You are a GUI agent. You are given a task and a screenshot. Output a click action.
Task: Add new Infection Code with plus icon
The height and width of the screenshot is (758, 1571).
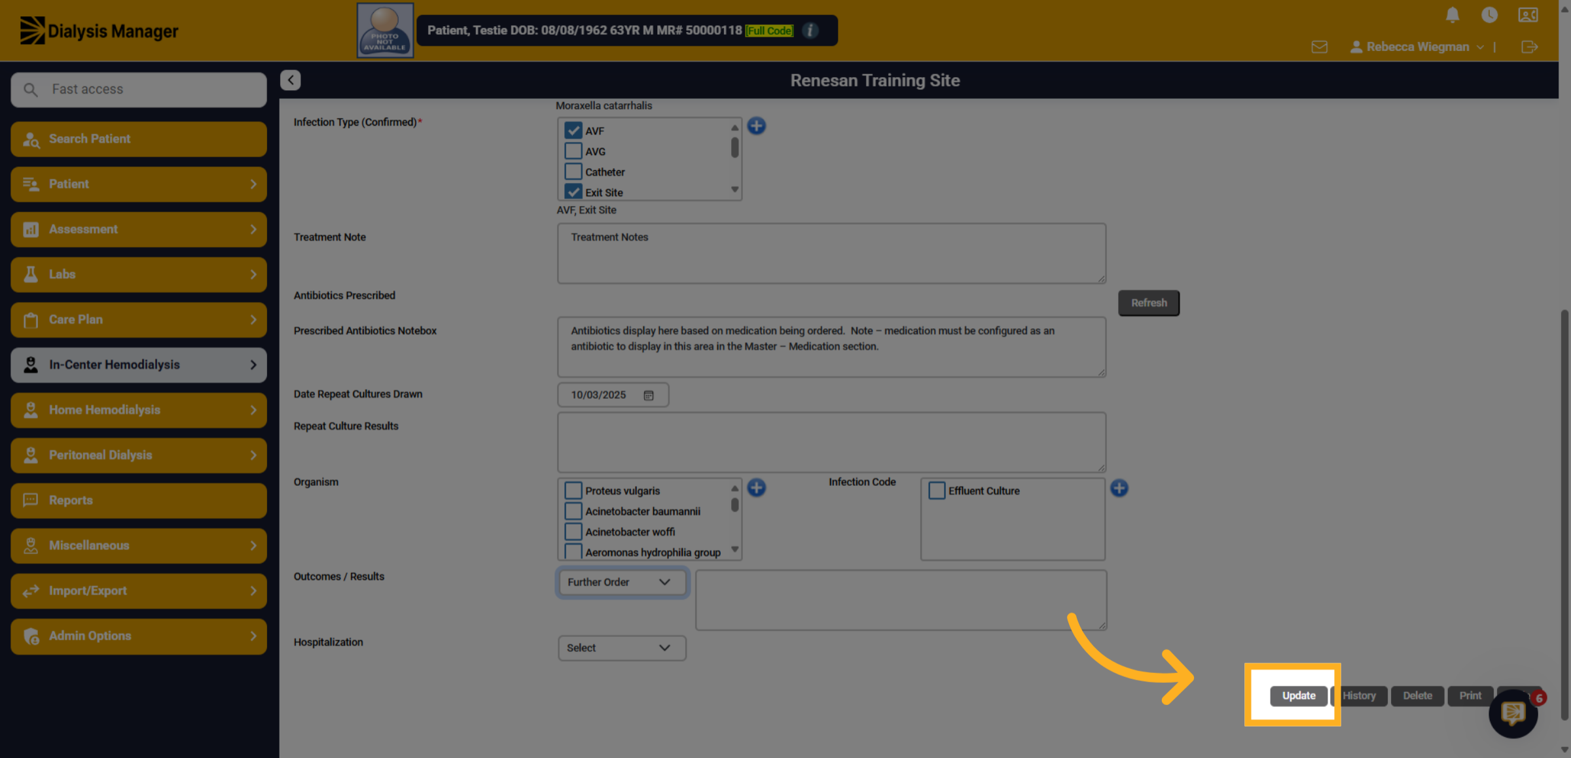(x=1119, y=488)
